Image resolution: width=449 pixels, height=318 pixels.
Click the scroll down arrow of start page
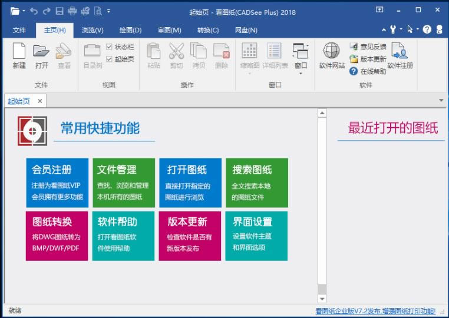pyautogui.click(x=322, y=299)
